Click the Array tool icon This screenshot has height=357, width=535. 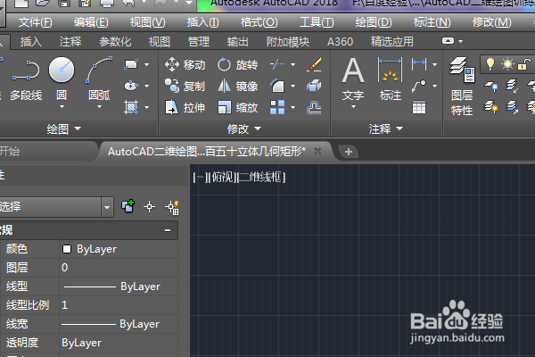click(x=277, y=107)
